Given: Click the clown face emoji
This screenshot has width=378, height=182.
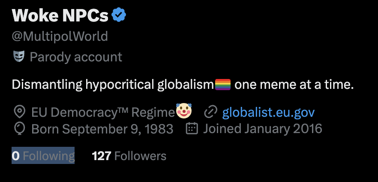Looking at the screenshot, I should [184, 111].
